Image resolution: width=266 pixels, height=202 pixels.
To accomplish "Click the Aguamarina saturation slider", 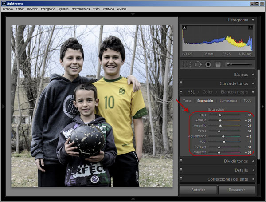I will pos(224,136).
